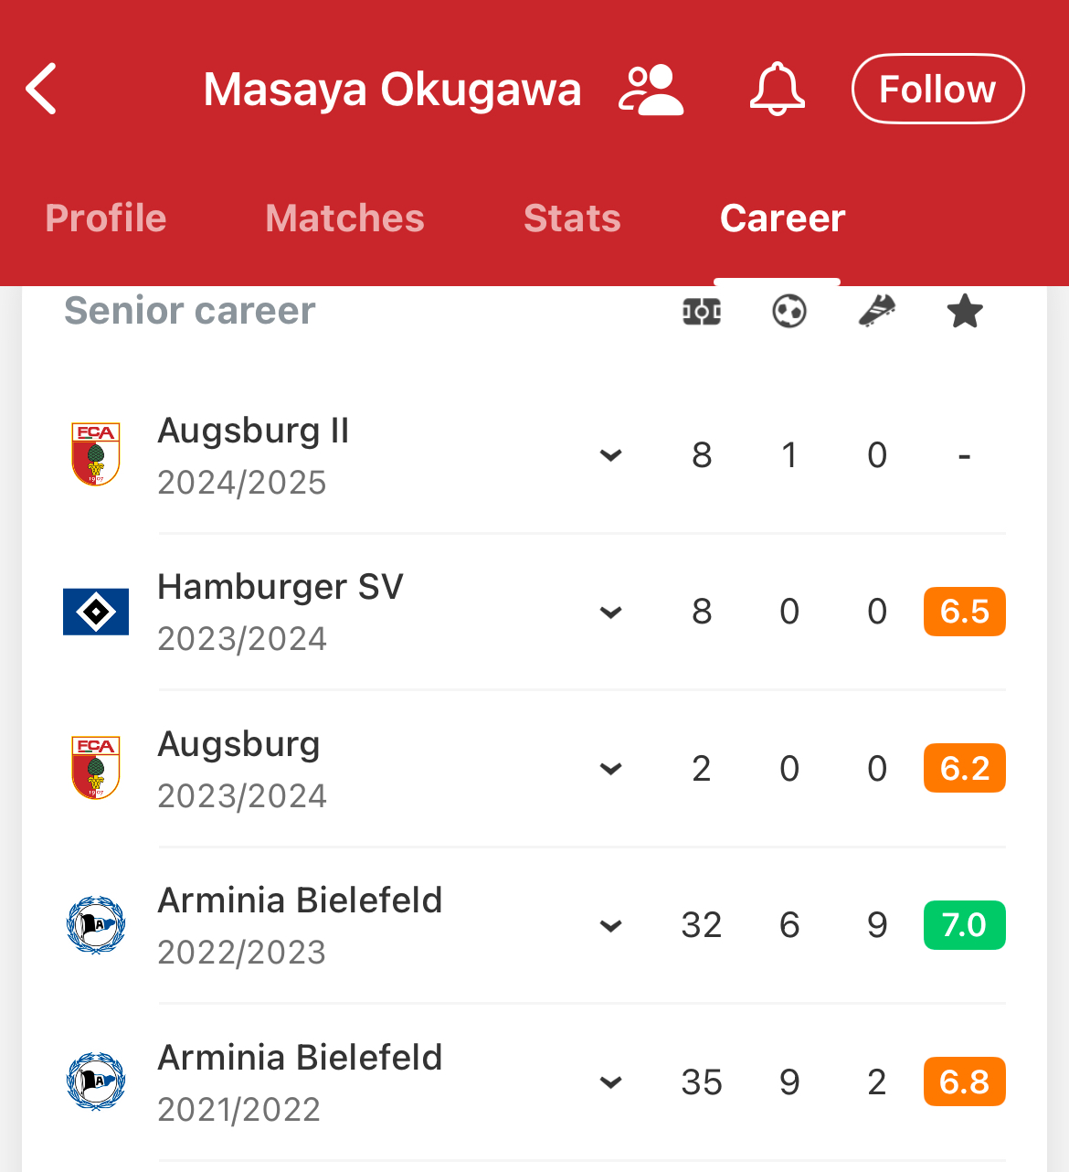Select the Stats tab
Viewport: 1069px width, 1172px height.
(x=572, y=218)
